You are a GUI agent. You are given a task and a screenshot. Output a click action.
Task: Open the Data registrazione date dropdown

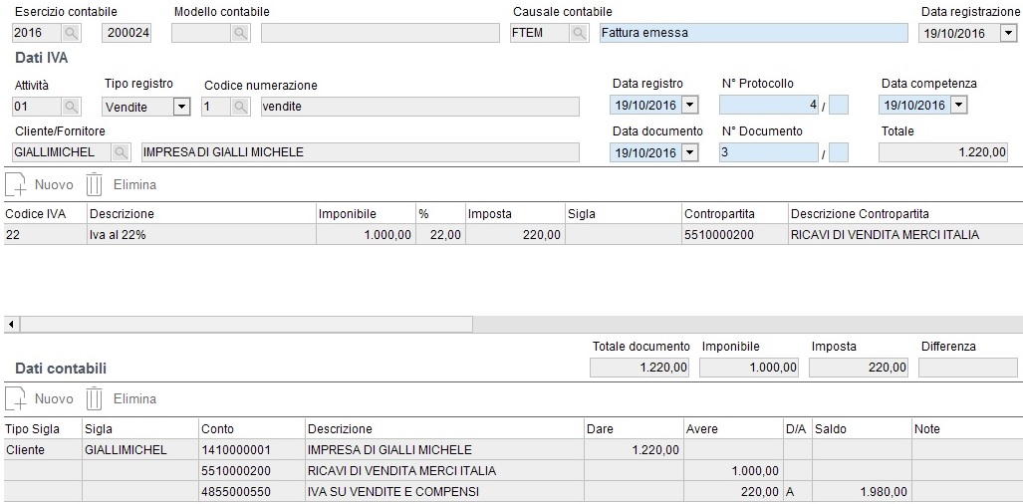click(x=1008, y=33)
